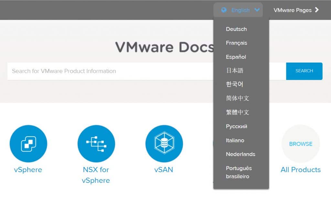Screen dimensions: 331x204
Task: Select Português brasileiro from the language menu
Action: (239, 172)
